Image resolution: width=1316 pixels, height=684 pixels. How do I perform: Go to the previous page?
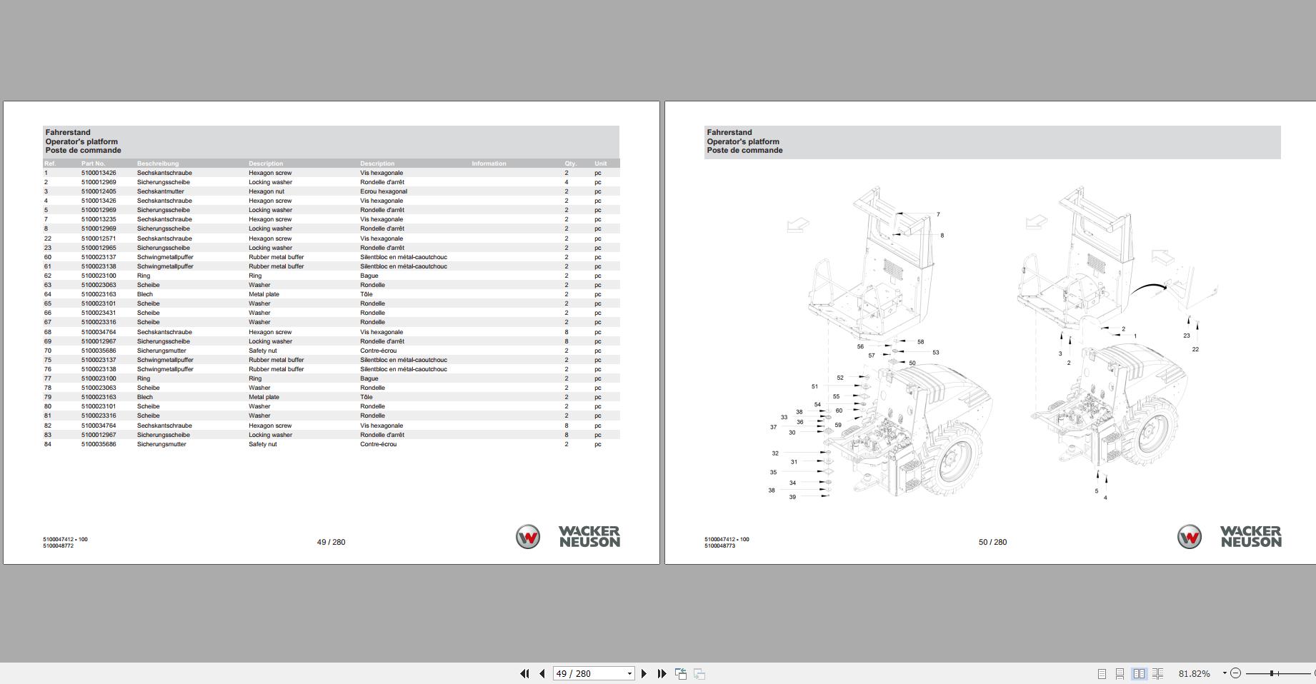tap(542, 673)
